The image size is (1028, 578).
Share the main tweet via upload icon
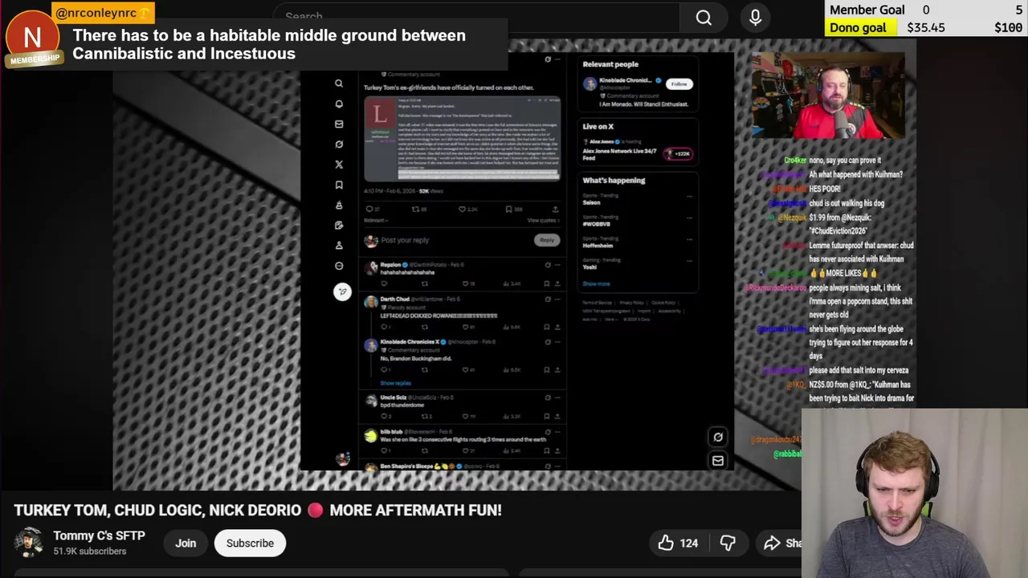(555, 209)
